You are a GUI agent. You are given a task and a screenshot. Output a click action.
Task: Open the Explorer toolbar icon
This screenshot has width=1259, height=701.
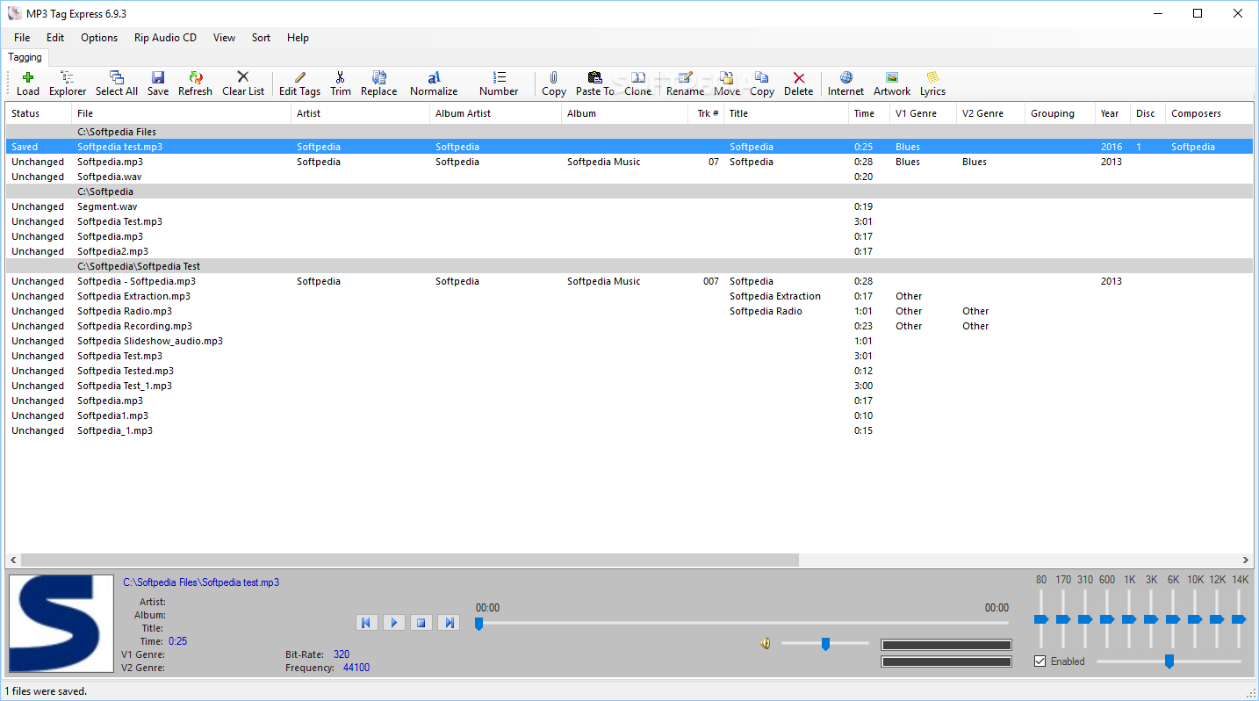point(67,78)
